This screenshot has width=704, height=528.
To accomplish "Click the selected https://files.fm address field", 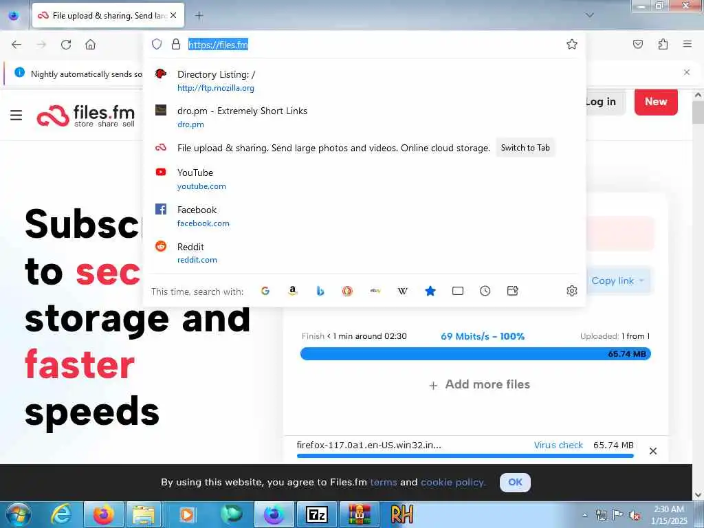I will pyautogui.click(x=218, y=45).
